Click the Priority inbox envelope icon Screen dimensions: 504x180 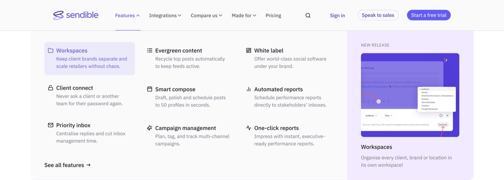(50, 125)
